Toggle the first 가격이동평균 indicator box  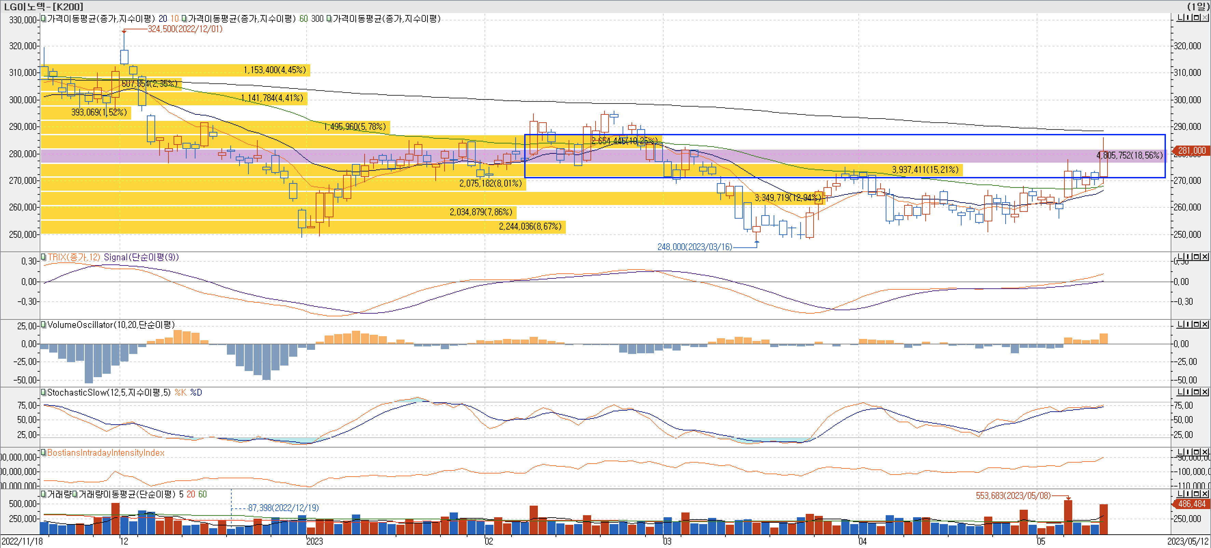(44, 18)
